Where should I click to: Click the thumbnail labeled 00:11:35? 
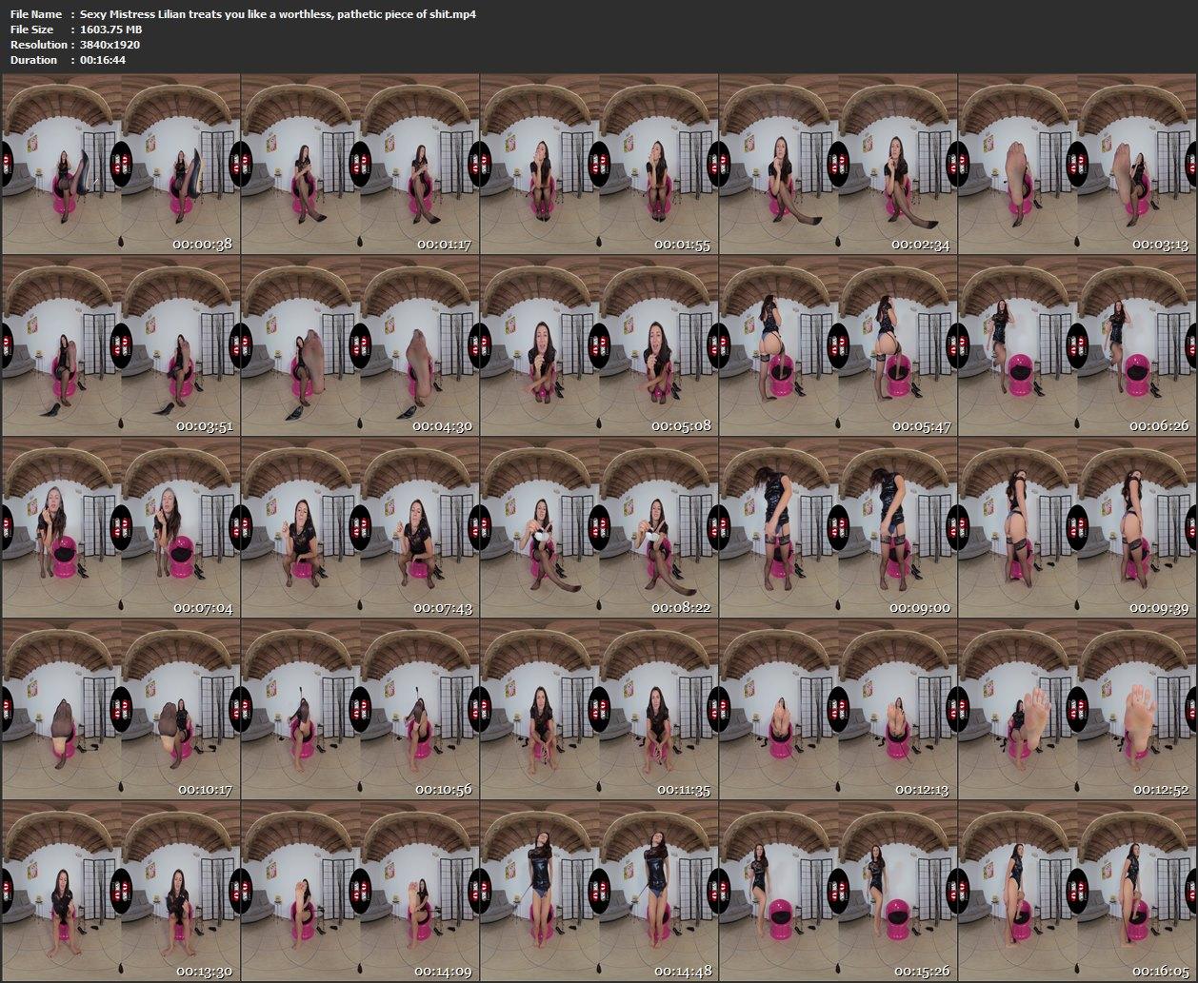[598, 710]
